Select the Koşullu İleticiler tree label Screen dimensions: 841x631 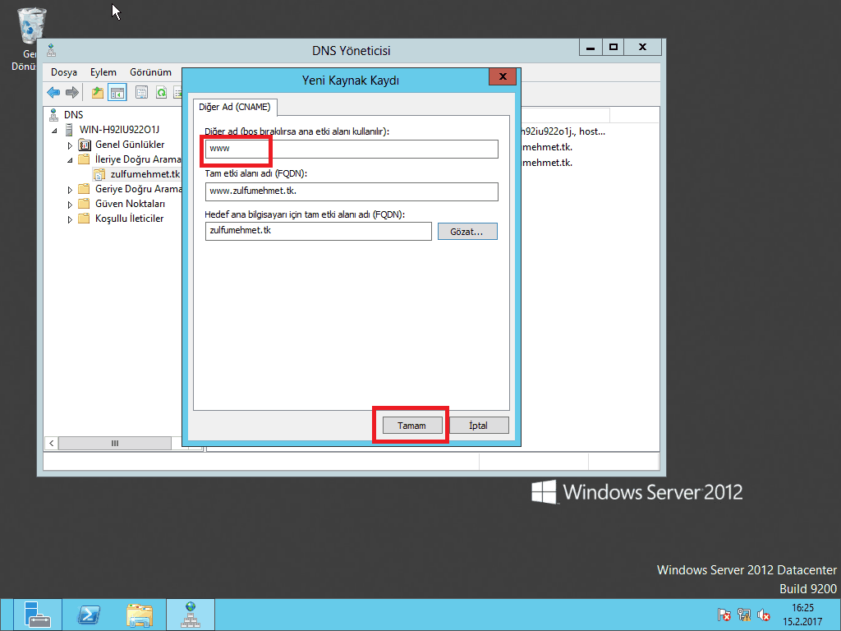coord(129,219)
